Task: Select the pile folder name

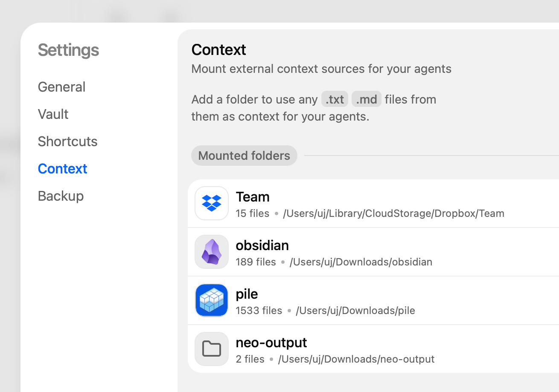Action: coord(247,294)
